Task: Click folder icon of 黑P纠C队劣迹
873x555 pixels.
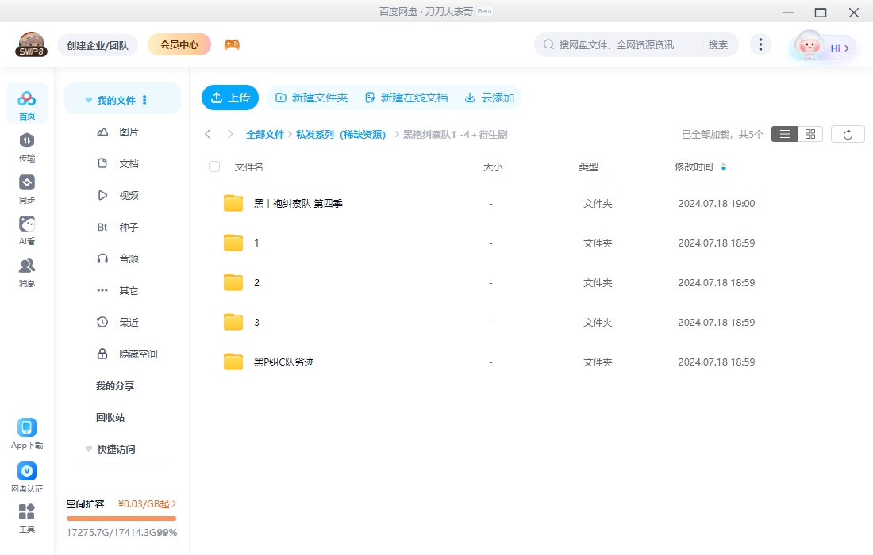Action: [x=233, y=362]
